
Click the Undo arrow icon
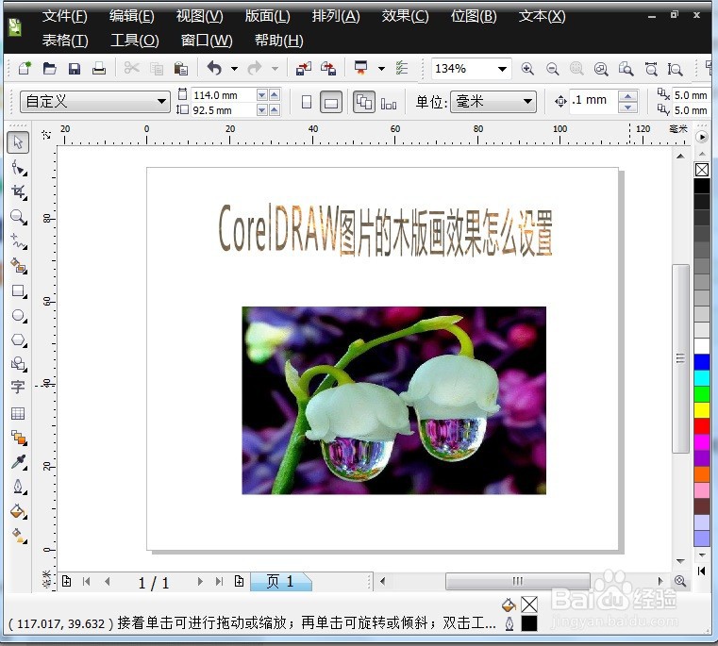pyautogui.click(x=214, y=68)
